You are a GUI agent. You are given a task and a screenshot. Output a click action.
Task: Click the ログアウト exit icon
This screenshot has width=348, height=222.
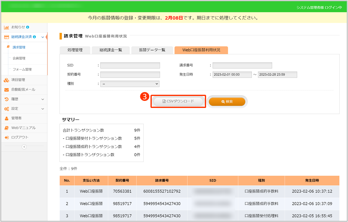tap(6, 137)
